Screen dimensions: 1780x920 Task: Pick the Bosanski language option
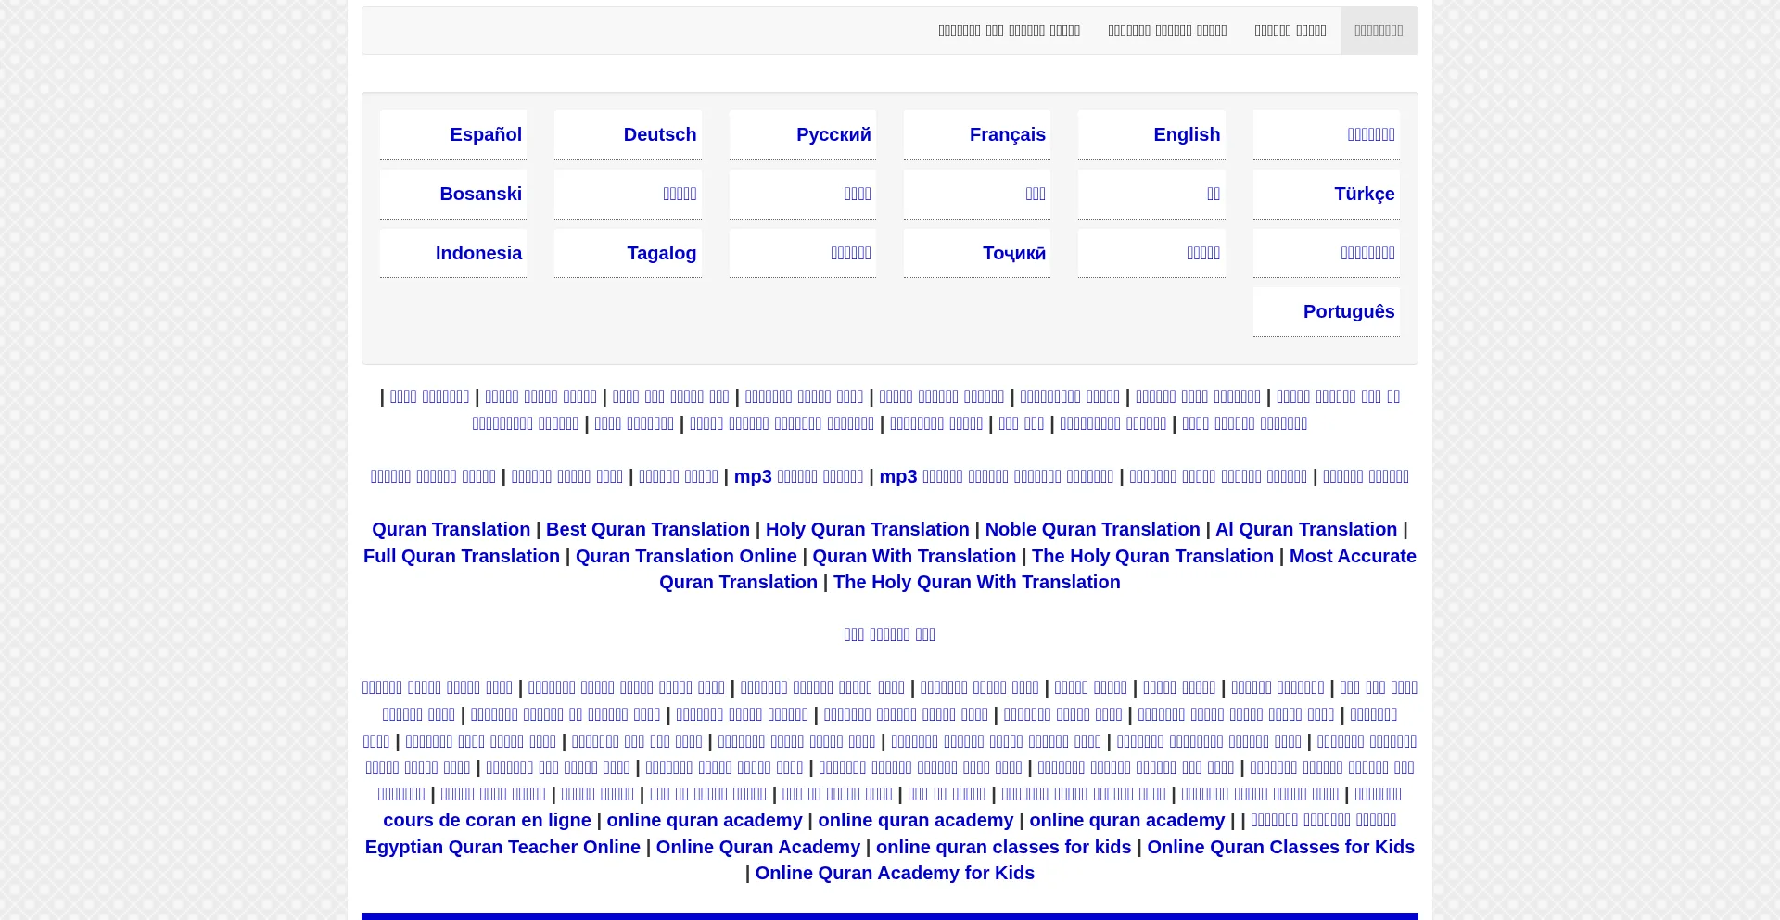[x=480, y=194]
